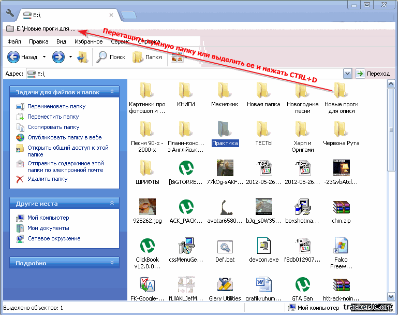398x315 pixels.
Task: Toggle the Папки (Folders) pane
Action: tap(147, 57)
